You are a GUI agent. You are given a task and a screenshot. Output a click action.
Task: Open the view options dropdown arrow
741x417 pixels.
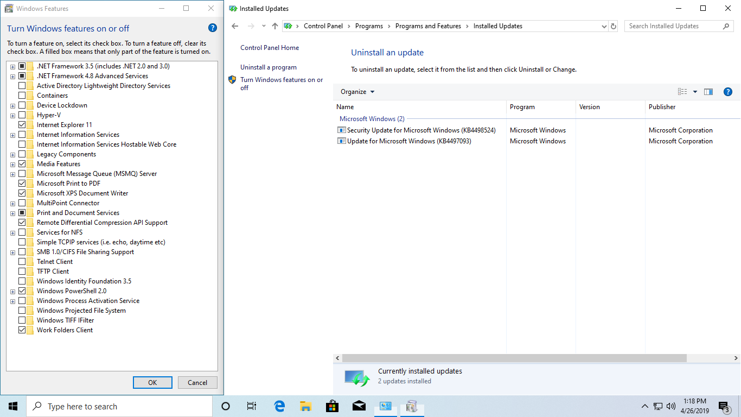click(x=695, y=92)
